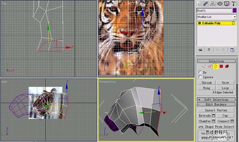The height and width of the screenshot is (142, 239).
Task: Click the Shrink selection button
Action: pyautogui.click(x=207, y=83)
